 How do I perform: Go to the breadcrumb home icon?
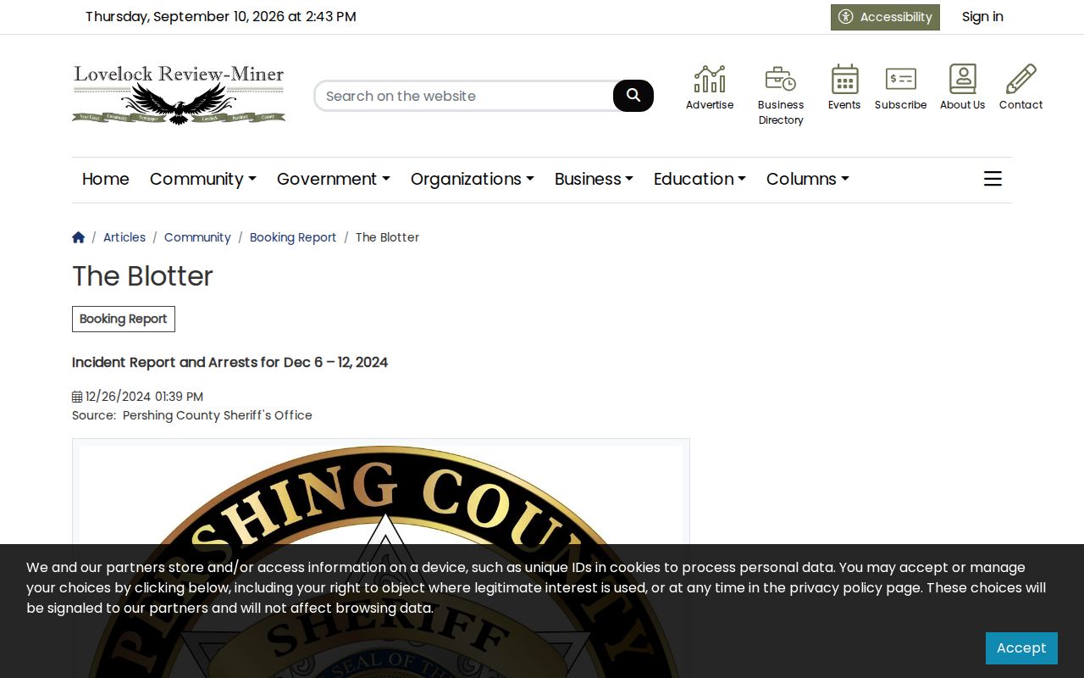tap(79, 237)
